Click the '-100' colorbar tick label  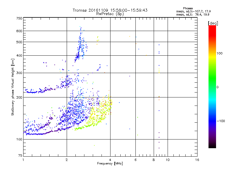coord(221,121)
